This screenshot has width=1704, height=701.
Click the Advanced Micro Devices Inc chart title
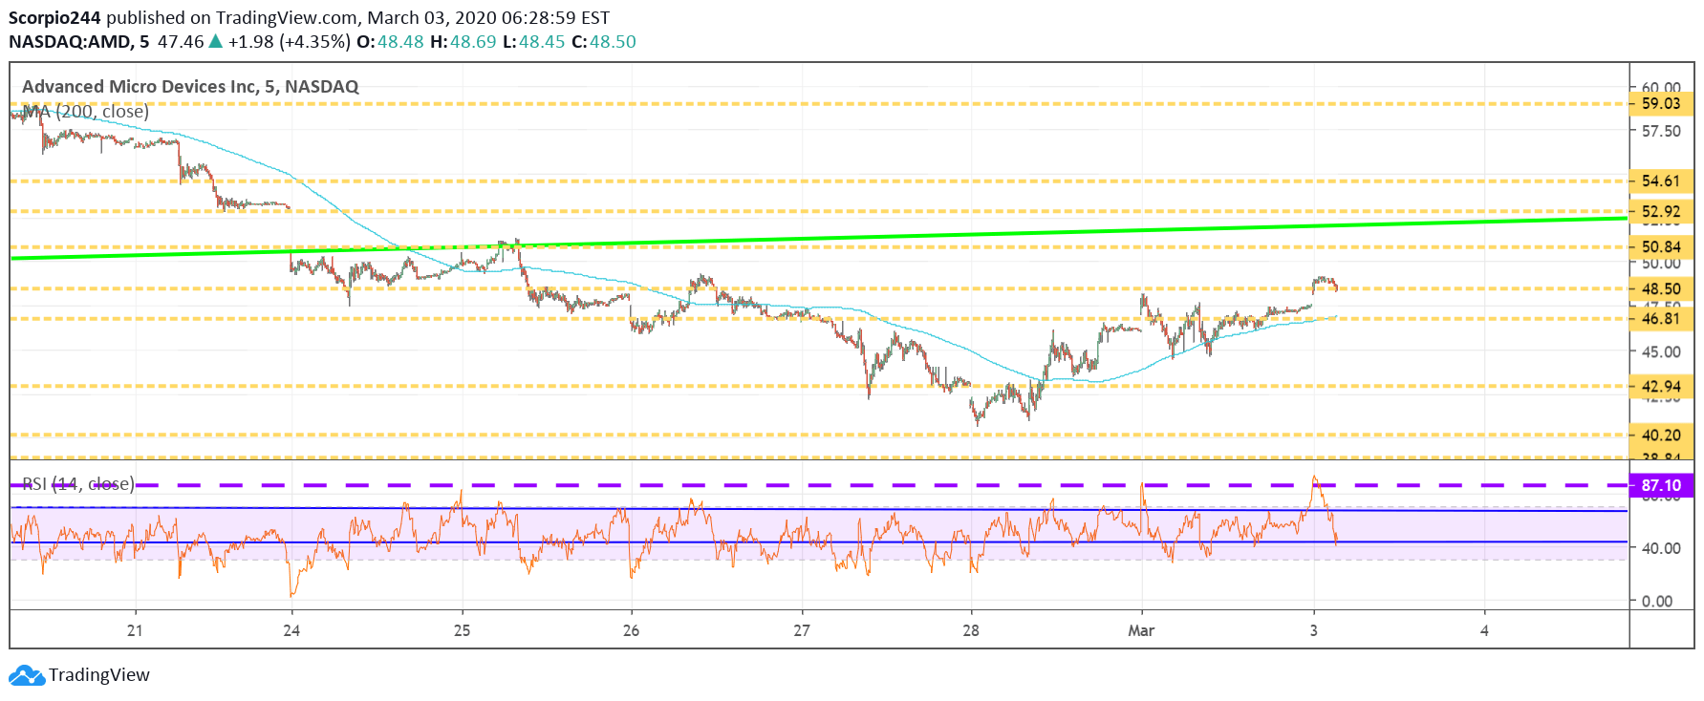(190, 87)
